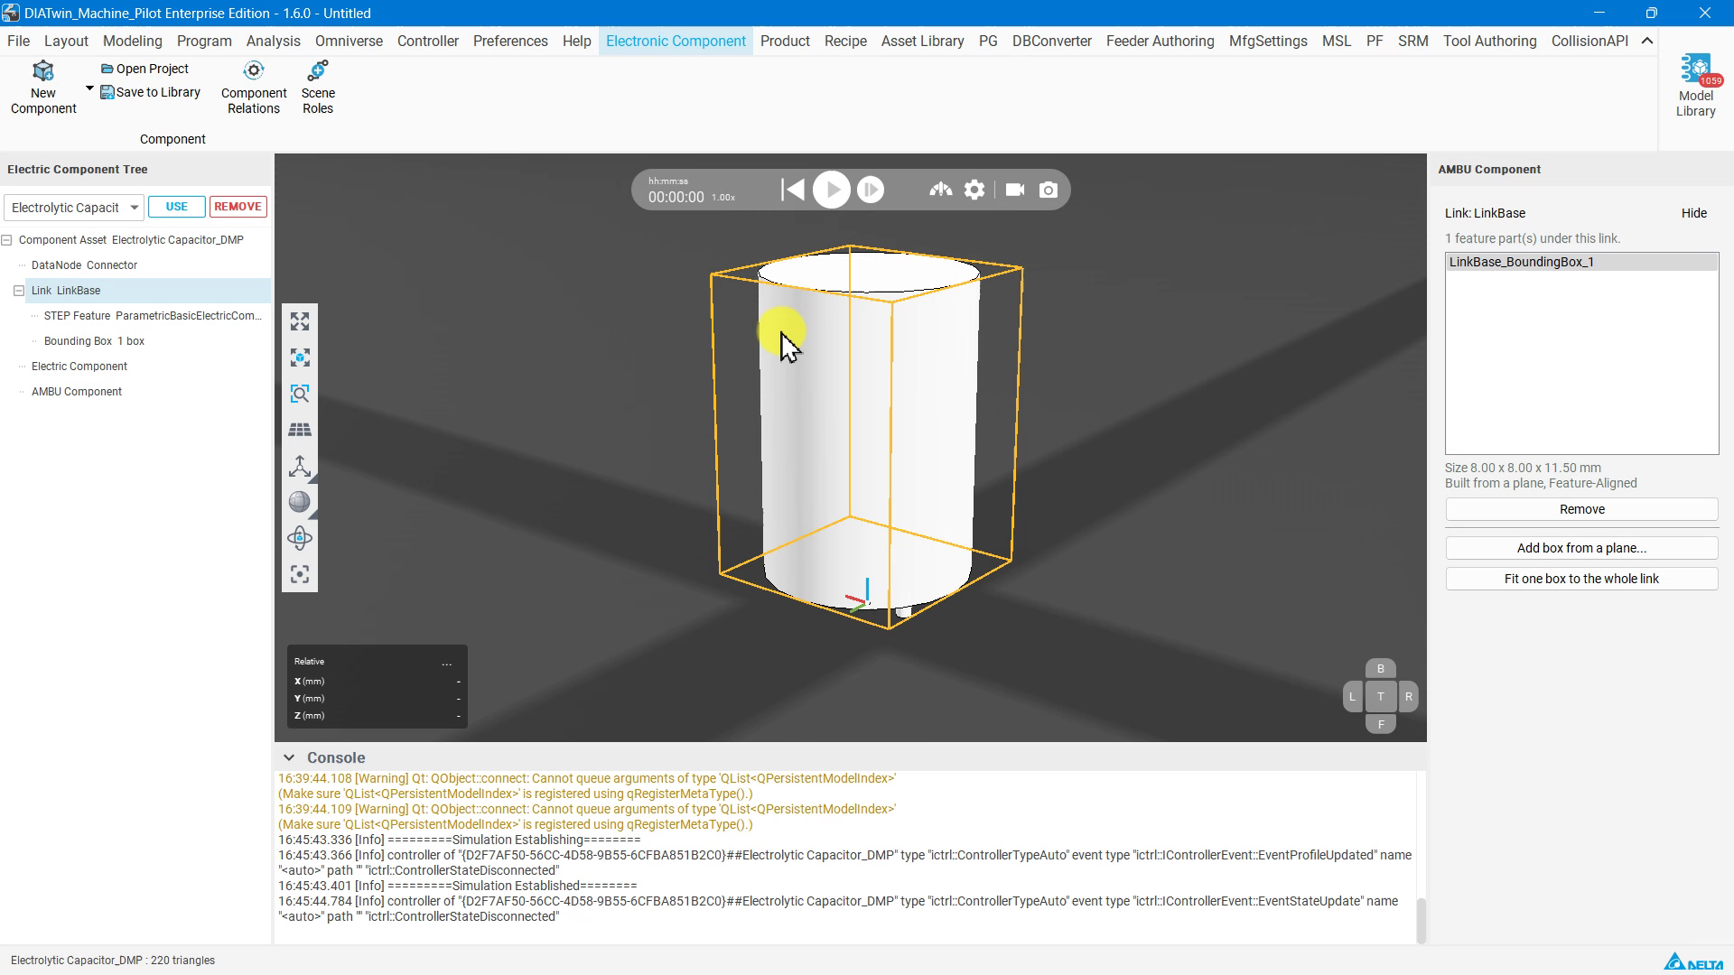
Task: Select the STEP Feature tree item
Action: click(153, 316)
